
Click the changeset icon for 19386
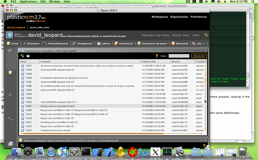coord(22,86)
